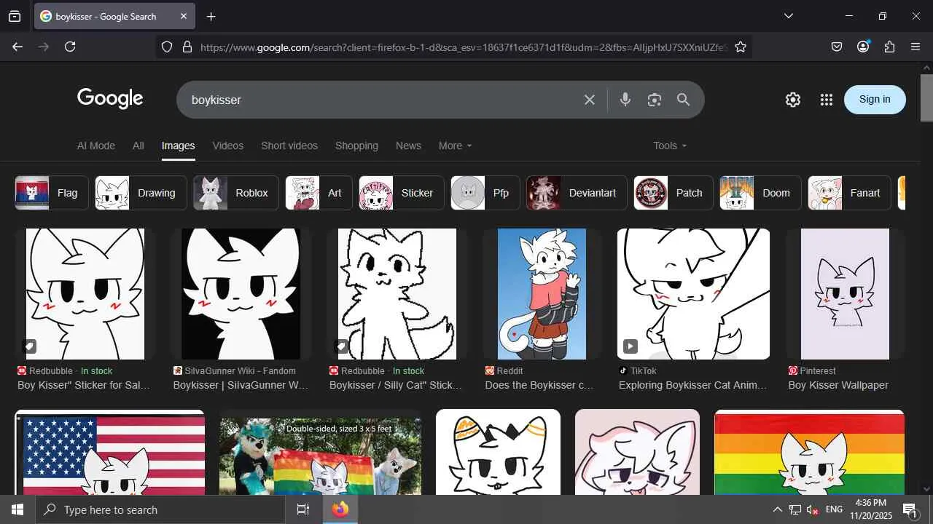This screenshot has height=524, width=933.
Task: Go back to the previous page
Action: 17,47
